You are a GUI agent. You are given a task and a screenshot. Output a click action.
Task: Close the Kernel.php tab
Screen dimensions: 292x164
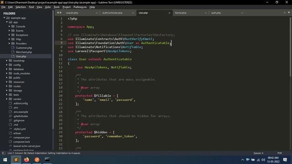click(x=206, y=13)
